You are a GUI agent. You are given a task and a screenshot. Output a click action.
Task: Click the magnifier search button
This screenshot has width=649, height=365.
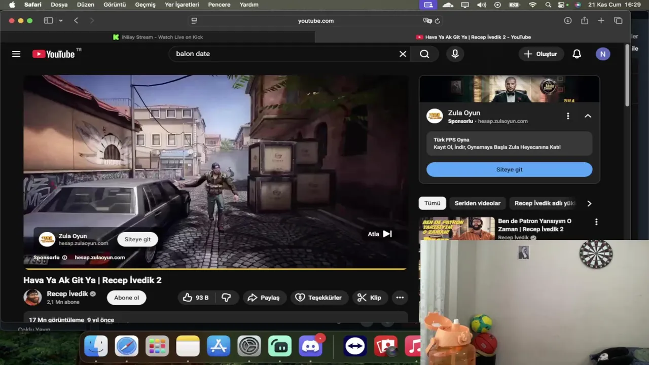(x=425, y=54)
